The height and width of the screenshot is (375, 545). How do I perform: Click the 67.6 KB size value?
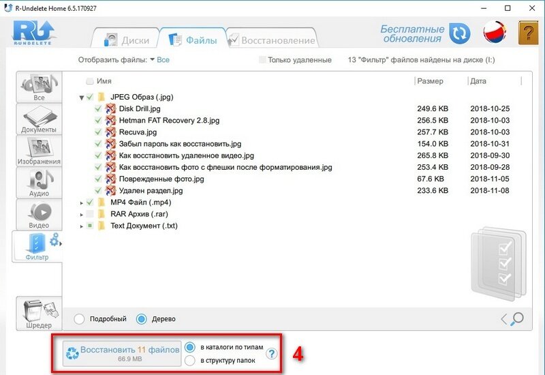point(431,179)
